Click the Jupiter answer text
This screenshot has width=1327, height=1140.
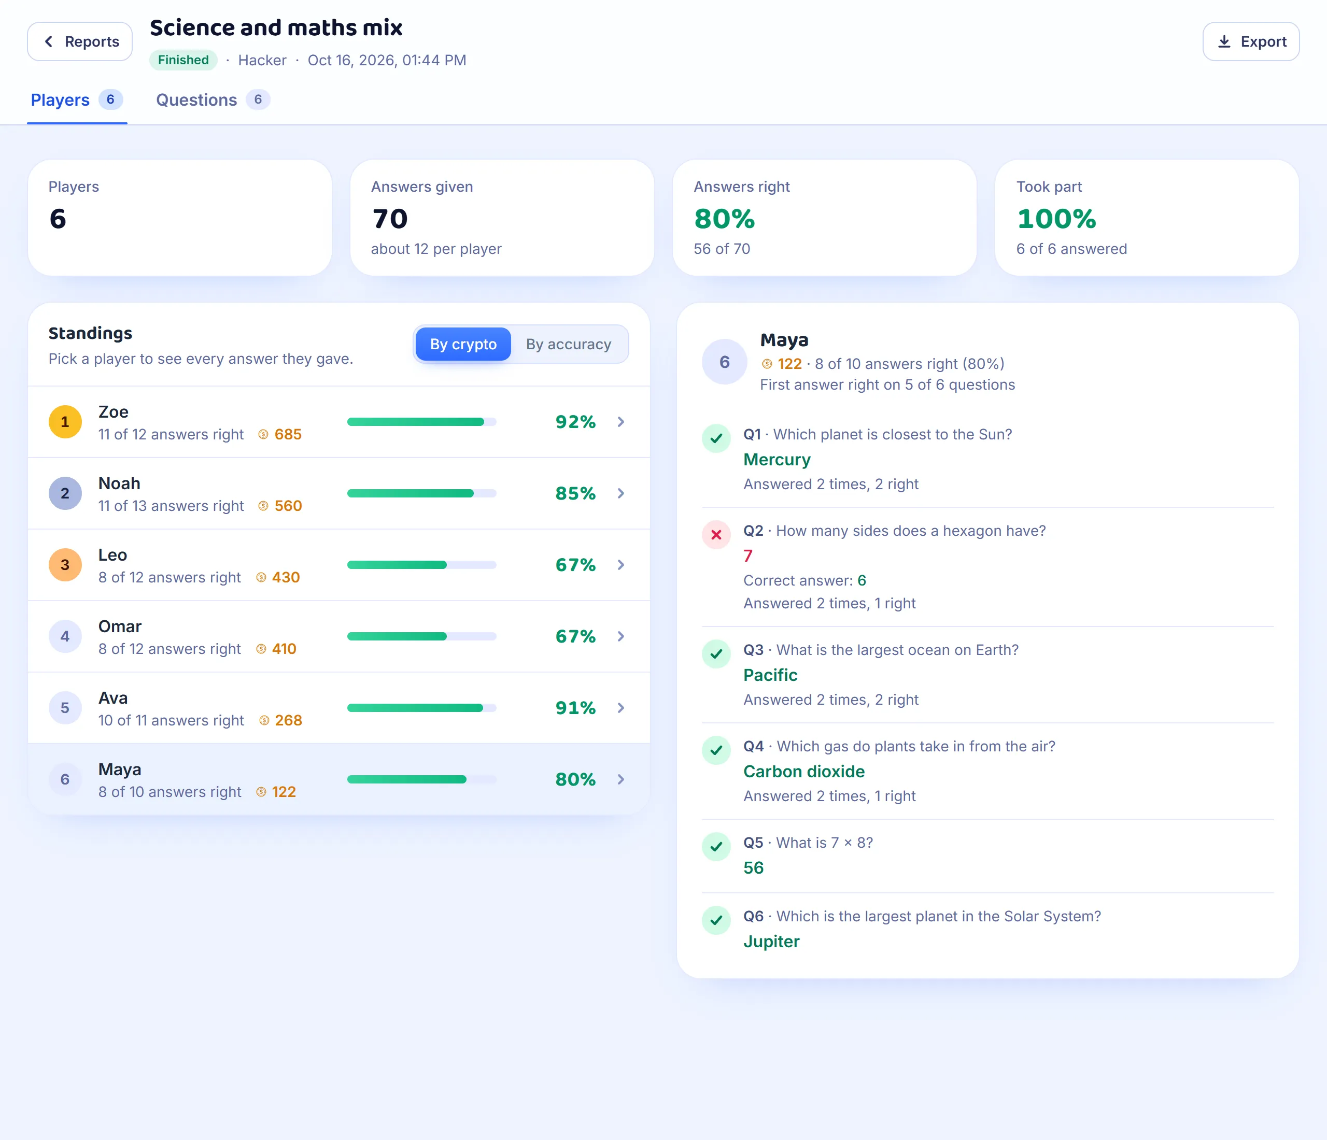tap(771, 942)
